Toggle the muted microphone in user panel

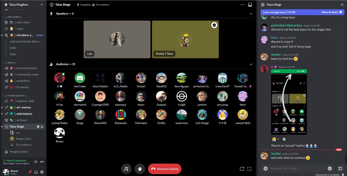pyautogui.click(x=30, y=172)
